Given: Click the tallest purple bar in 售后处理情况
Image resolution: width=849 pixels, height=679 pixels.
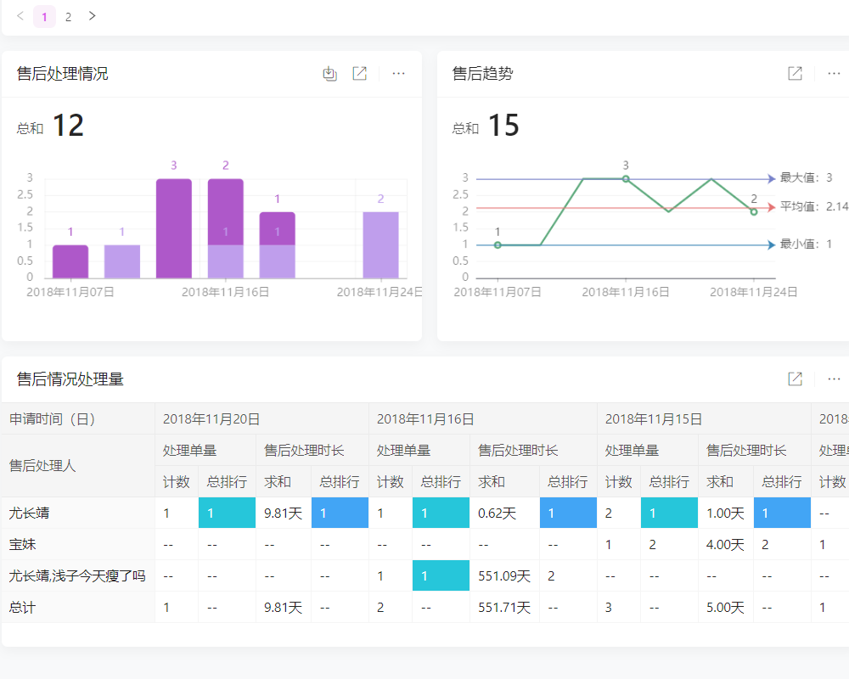Looking at the screenshot, I should click(x=173, y=225).
